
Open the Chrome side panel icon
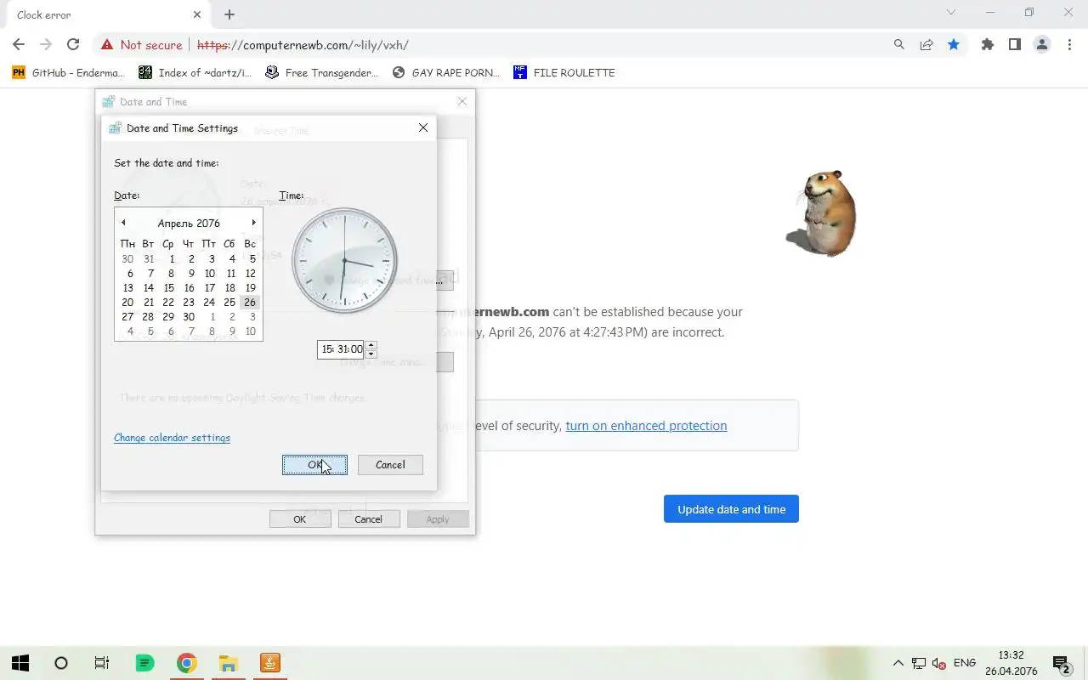click(x=1015, y=45)
